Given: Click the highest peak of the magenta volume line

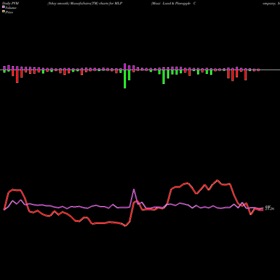Looking at the screenshot, I should coord(134,189).
